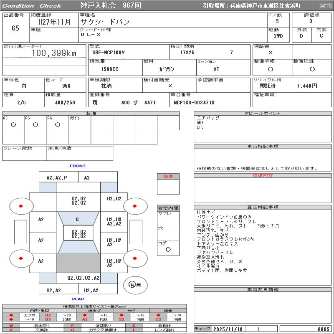Select the コゲ interior burn circle
Viewport: 334px width, 334px height.
click(168, 249)
